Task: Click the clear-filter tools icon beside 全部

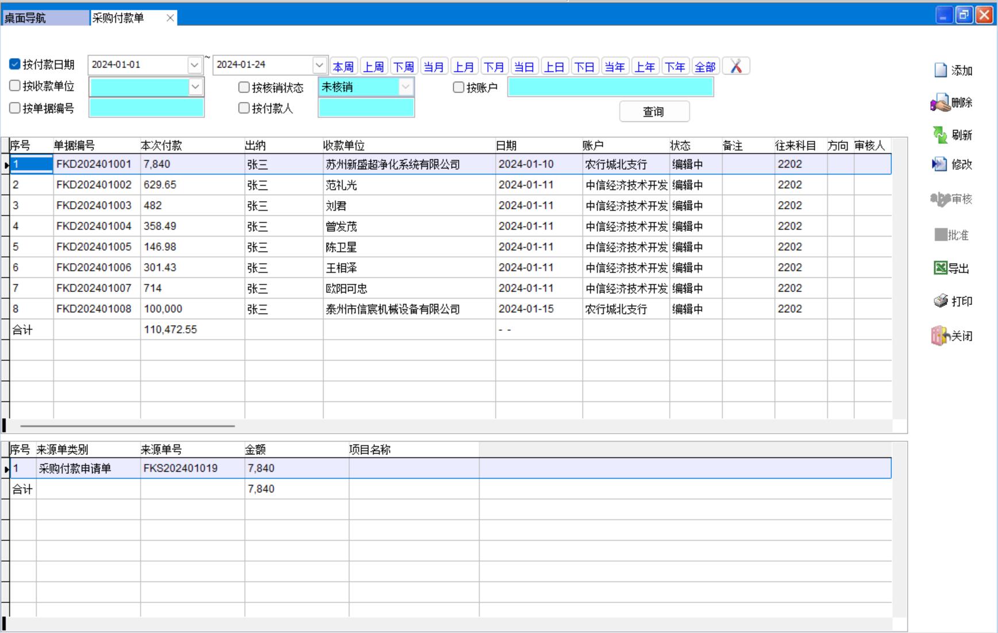Action: tap(736, 67)
